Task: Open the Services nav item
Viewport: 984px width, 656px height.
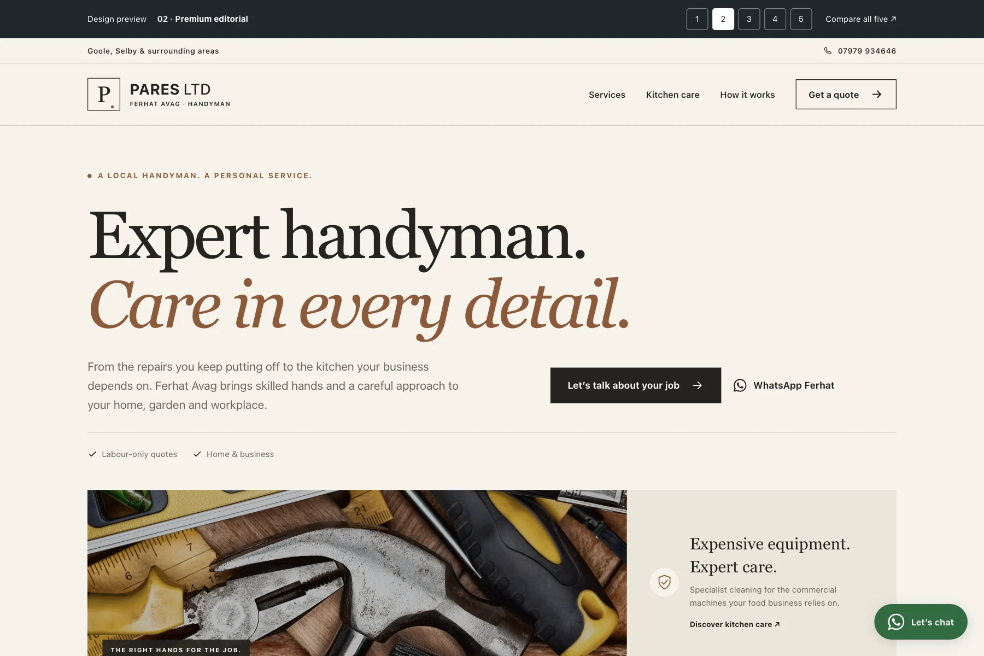Action: click(607, 95)
